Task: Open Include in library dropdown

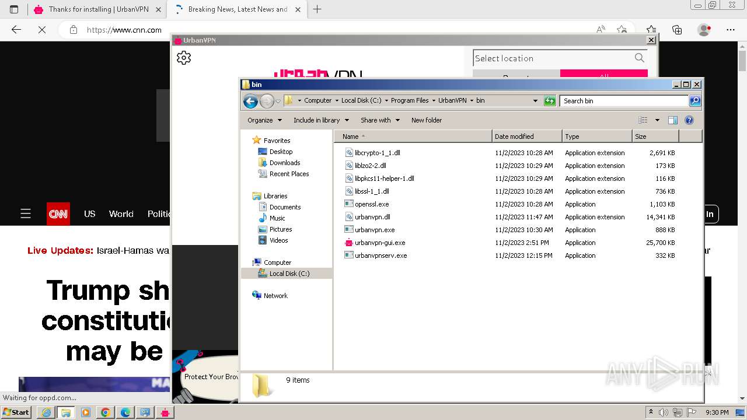Action: coord(321,120)
